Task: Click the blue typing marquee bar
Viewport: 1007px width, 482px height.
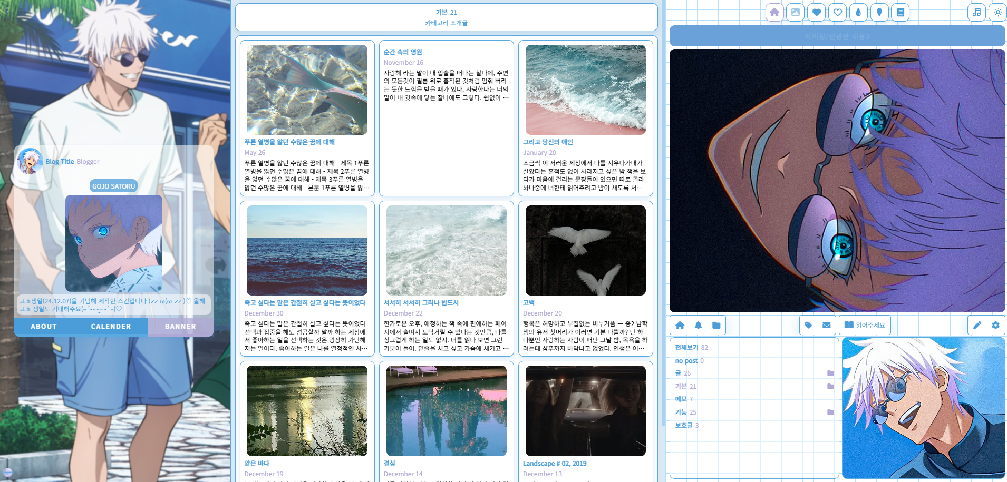Action: coord(837,36)
